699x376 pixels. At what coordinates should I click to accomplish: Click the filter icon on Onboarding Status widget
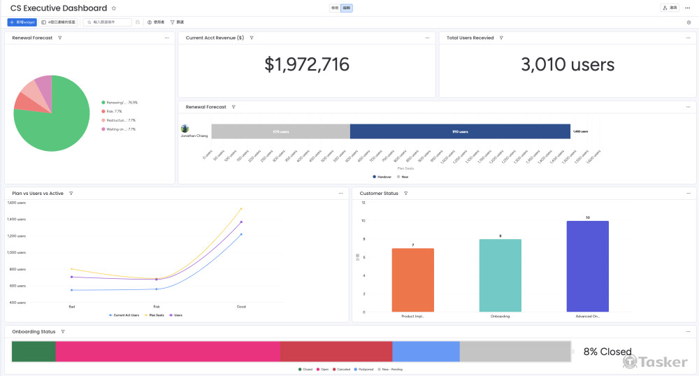[x=63, y=331]
